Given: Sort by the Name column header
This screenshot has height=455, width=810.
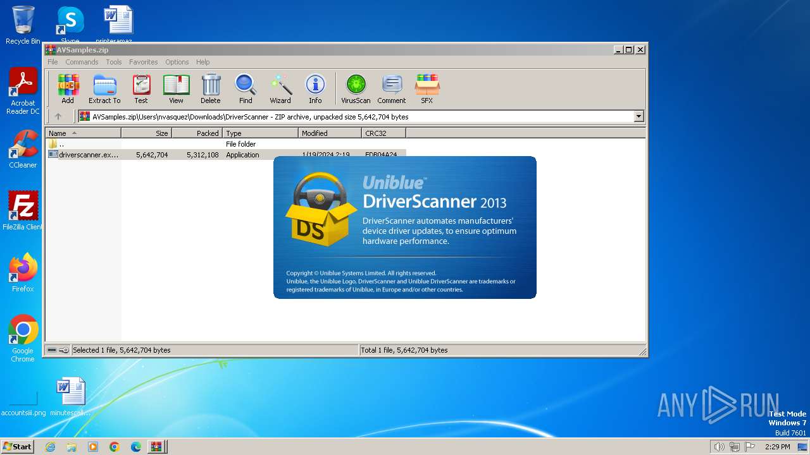Looking at the screenshot, I should 83,133.
